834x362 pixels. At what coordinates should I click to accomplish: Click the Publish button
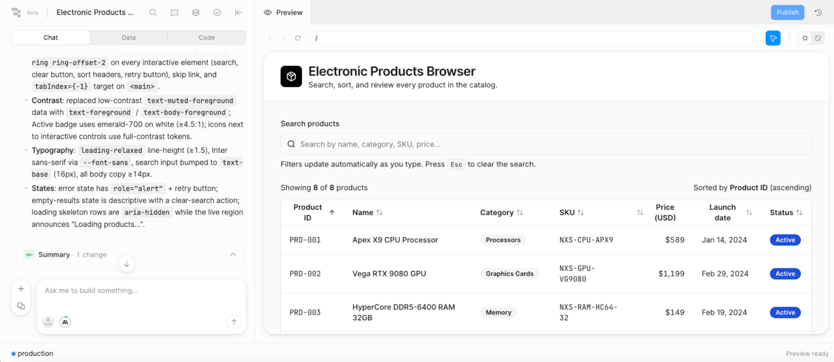787,12
